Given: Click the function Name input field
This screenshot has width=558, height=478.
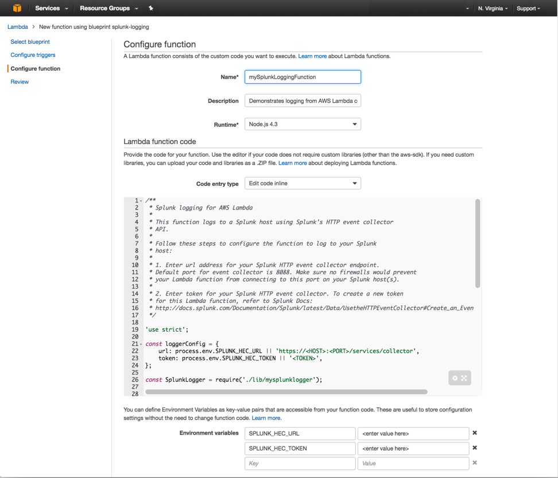Looking at the screenshot, I should (303, 77).
